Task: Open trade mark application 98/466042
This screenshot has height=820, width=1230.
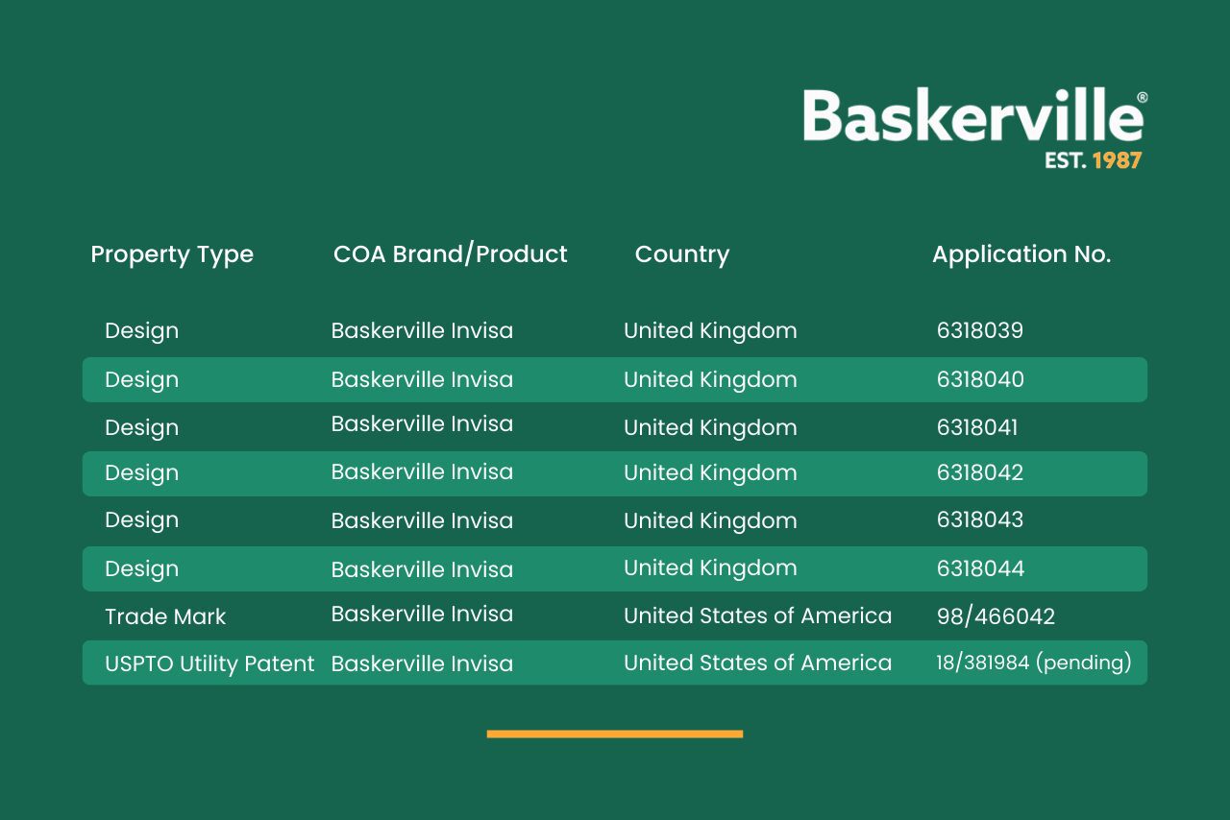Action: pyautogui.click(x=995, y=617)
